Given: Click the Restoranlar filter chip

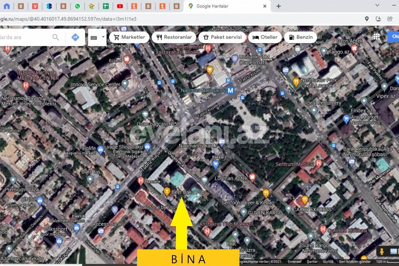Looking at the screenshot, I should [x=174, y=37].
